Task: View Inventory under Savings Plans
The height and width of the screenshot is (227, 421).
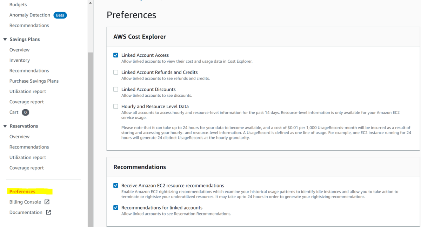Action: click(19, 60)
